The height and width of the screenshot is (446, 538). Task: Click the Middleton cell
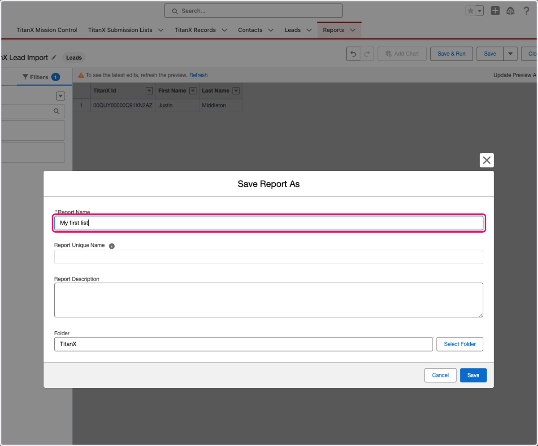[221, 105]
